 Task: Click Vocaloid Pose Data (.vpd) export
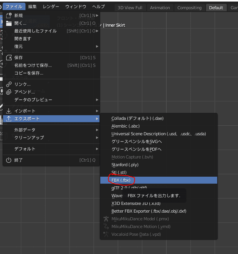[159, 234]
